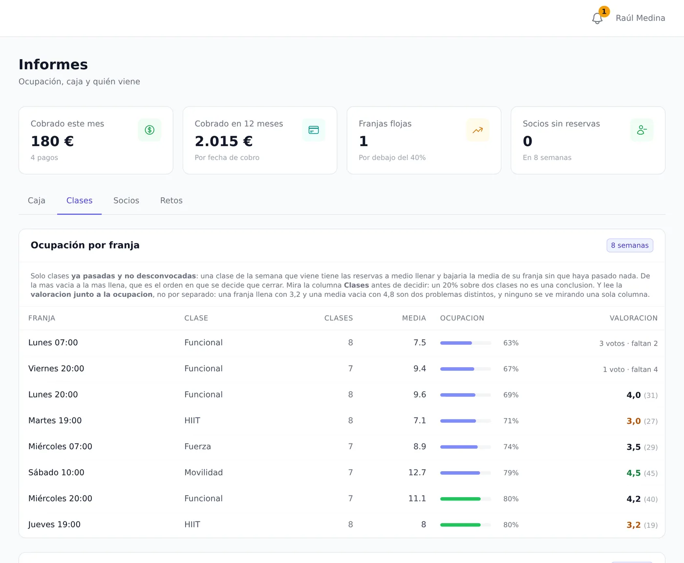This screenshot has width=684, height=563.
Task: Click the Informes page title
Action: [53, 64]
